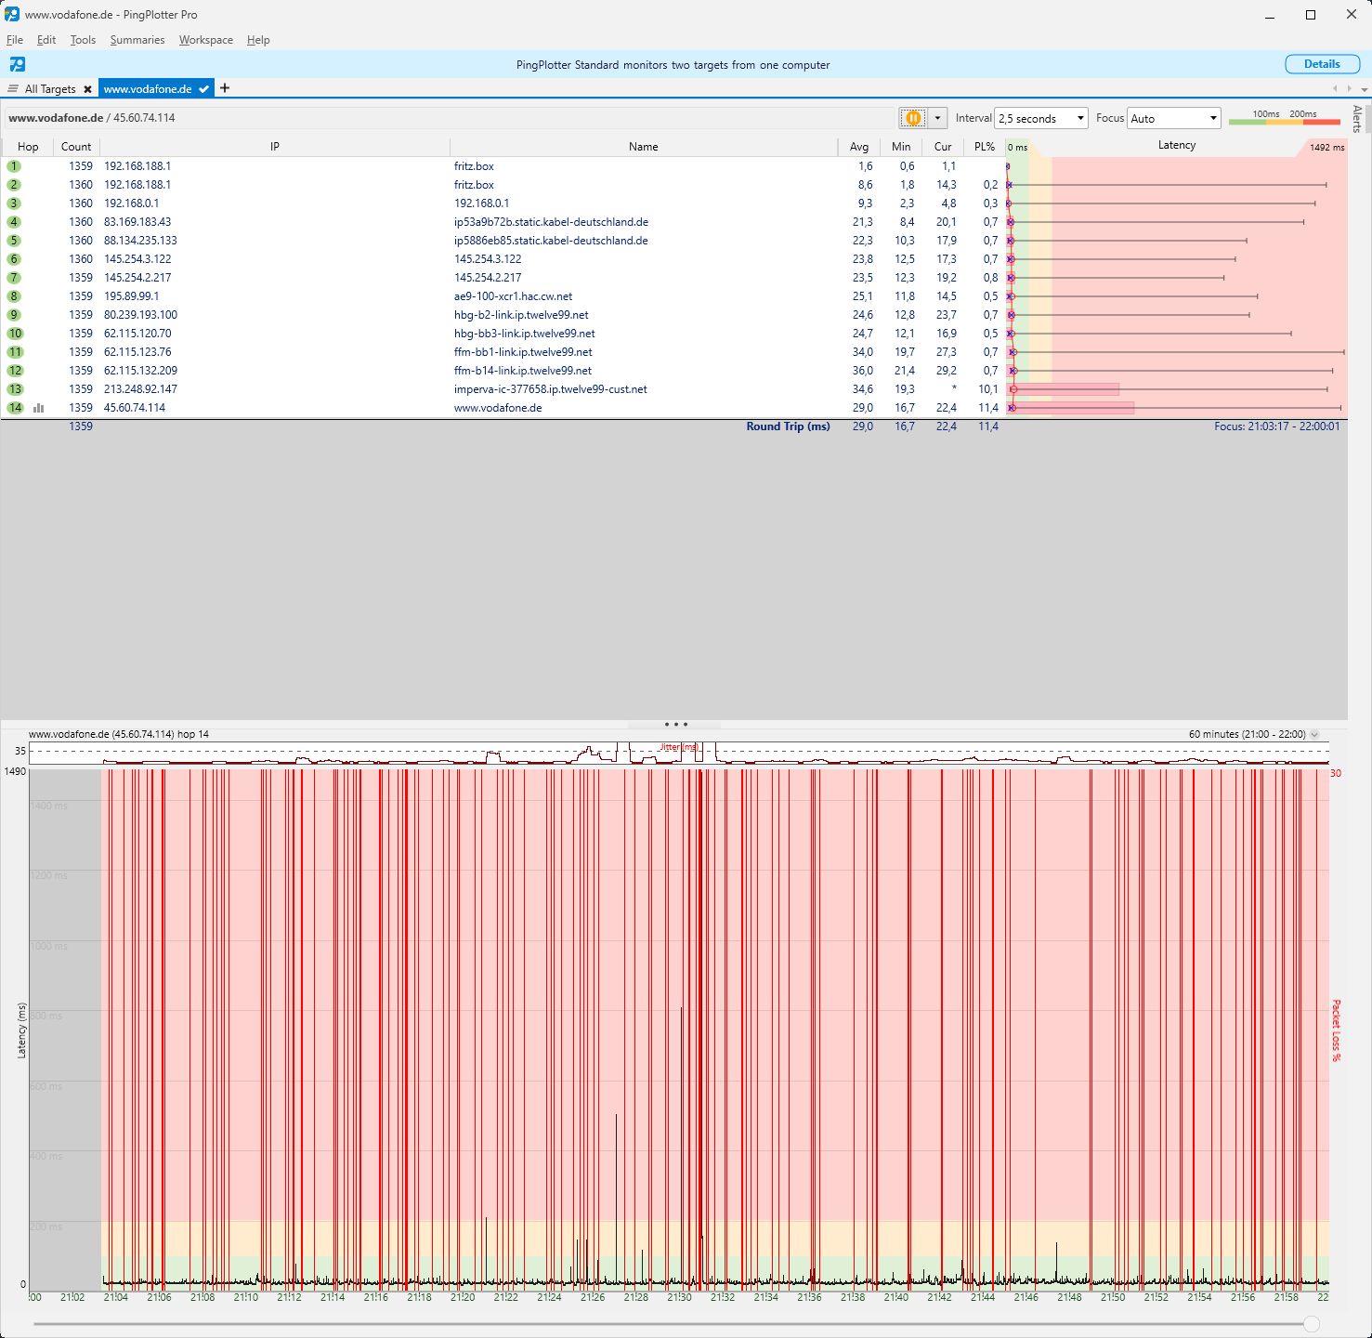The image size is (1372, 1338).
Task: Select hop 10 green circle icon
Action: point(15,334)
